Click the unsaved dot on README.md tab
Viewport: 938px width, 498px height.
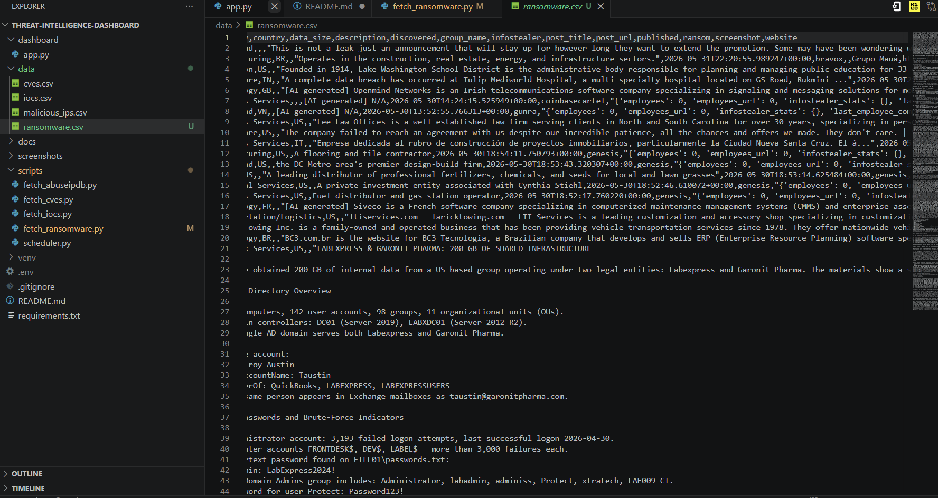[x=362, y=6]
